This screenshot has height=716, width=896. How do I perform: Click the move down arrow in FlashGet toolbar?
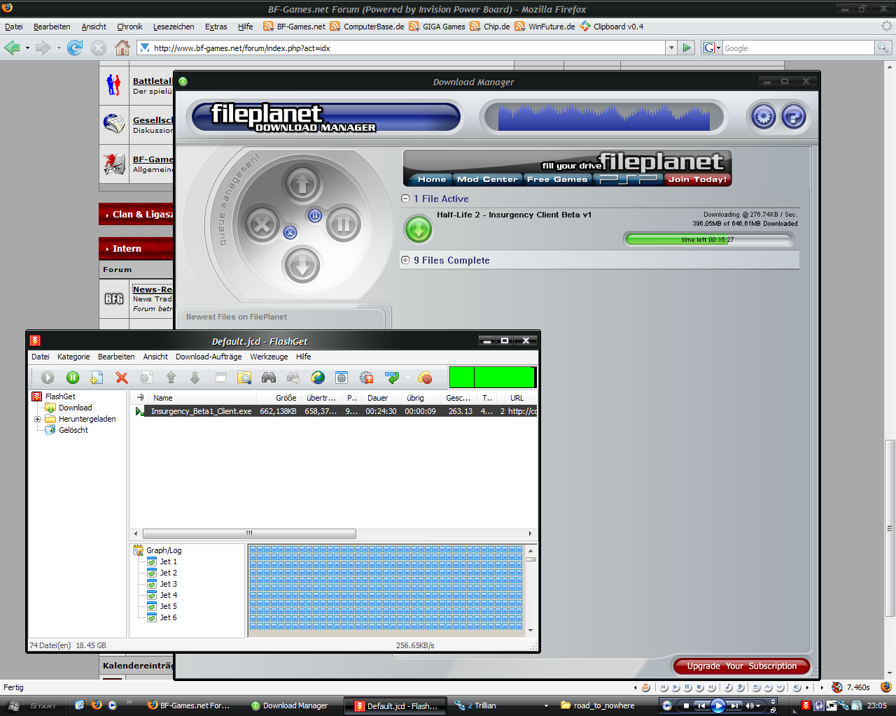coord(195,378)
